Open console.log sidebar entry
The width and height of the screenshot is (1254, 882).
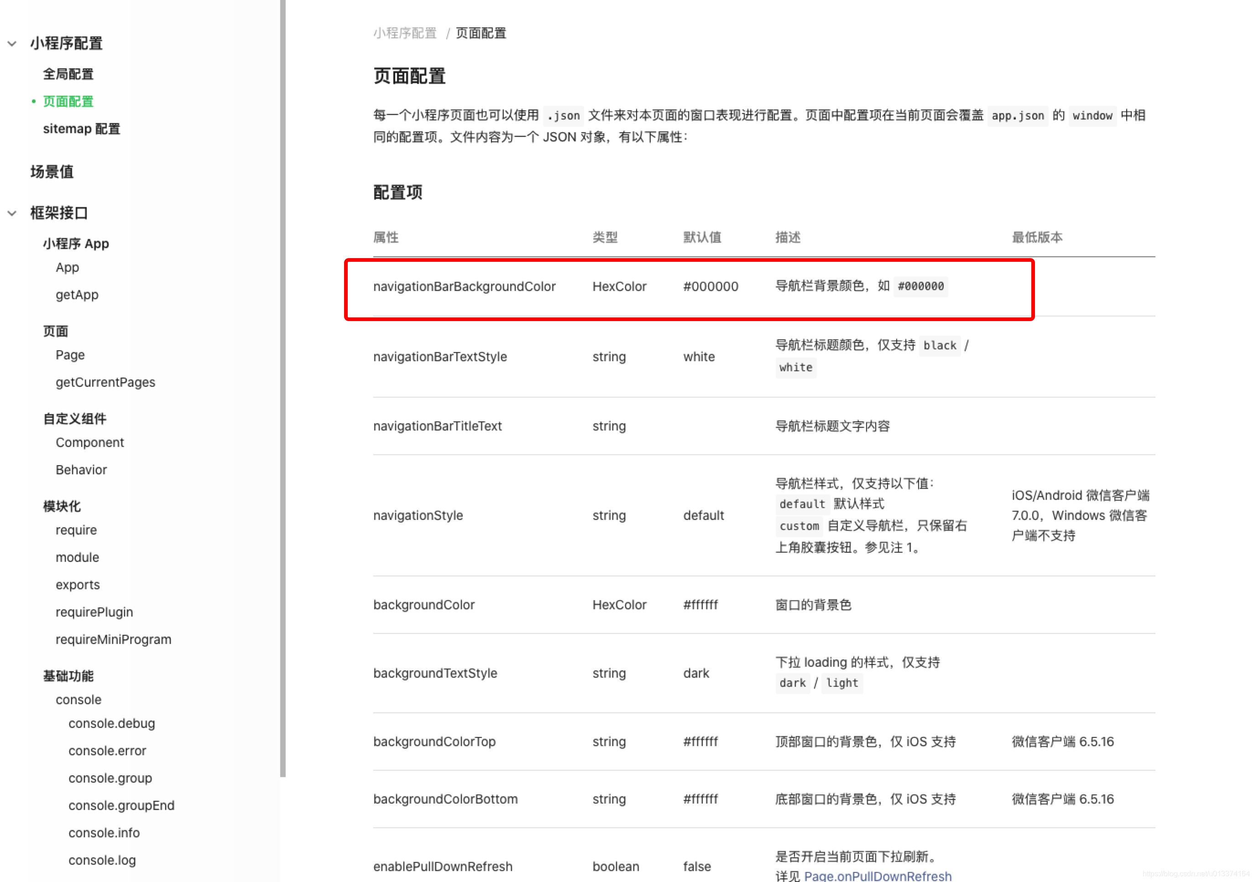pos(102,860)
